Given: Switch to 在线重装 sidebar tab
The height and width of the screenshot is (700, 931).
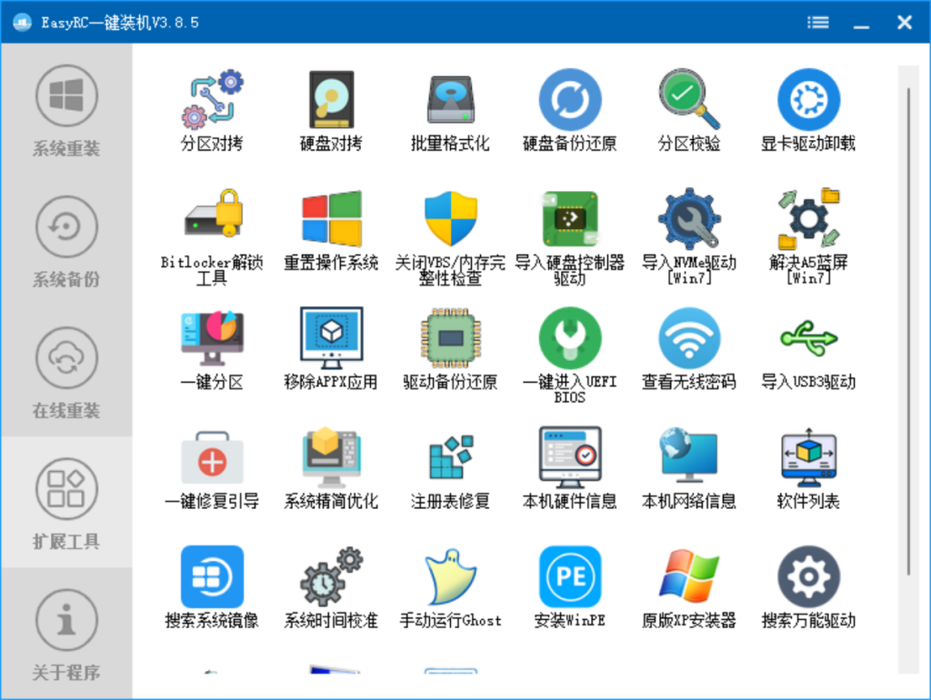Looking at the screenshot, I should pyautogui.click(x=66, y=371).
